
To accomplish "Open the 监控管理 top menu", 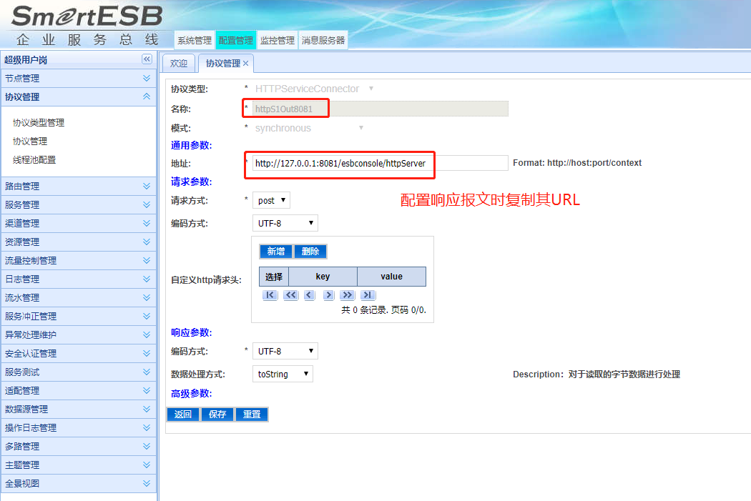I will click(x=278, y=41).
